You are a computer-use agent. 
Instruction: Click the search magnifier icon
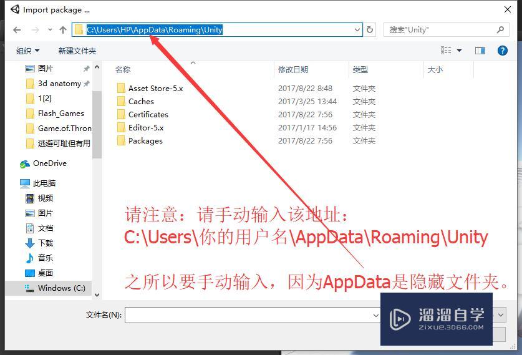pyautogui.click(x=500, y=30)
